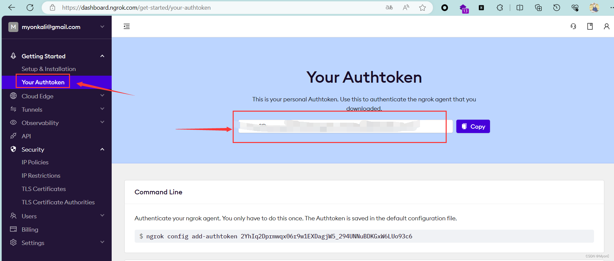Viewport: 614px width, 261px height.
Task: Expand the Users chevron
Action: 102,216
